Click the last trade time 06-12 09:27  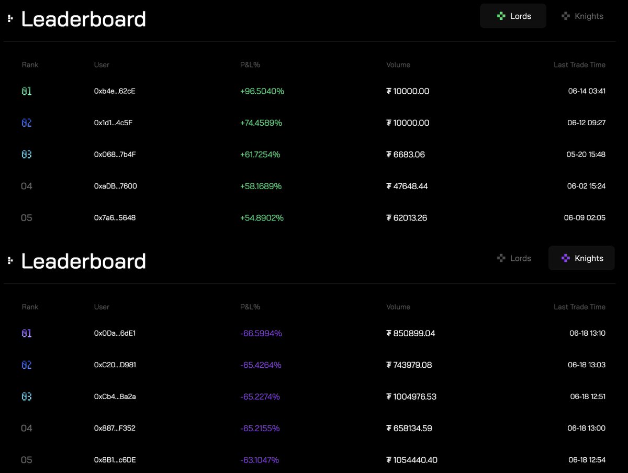click(x=587, y=123)
